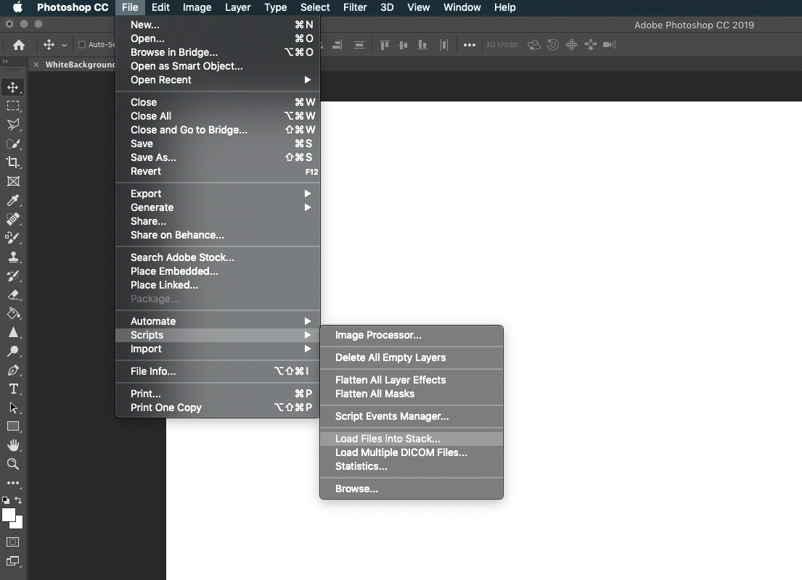This screenshot has height=580, width=802.
Task: Select the Quick Selection tool
Action: click(x=13, y=144)
